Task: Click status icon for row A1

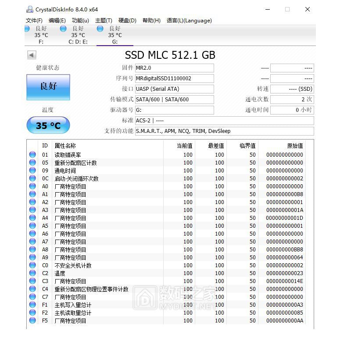Action: click(32, 194)
